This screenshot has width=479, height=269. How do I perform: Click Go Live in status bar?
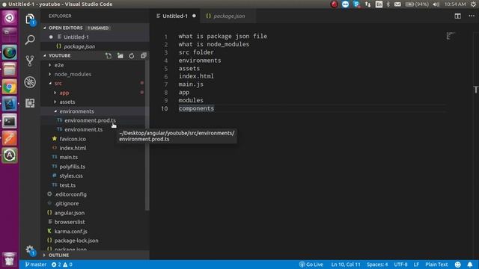click(311, 265)
